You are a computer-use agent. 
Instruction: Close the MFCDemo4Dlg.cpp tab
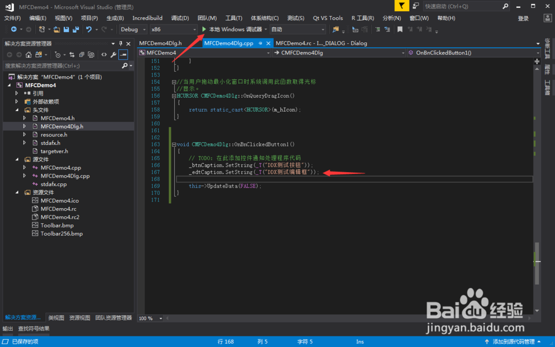tap(268, 43)
